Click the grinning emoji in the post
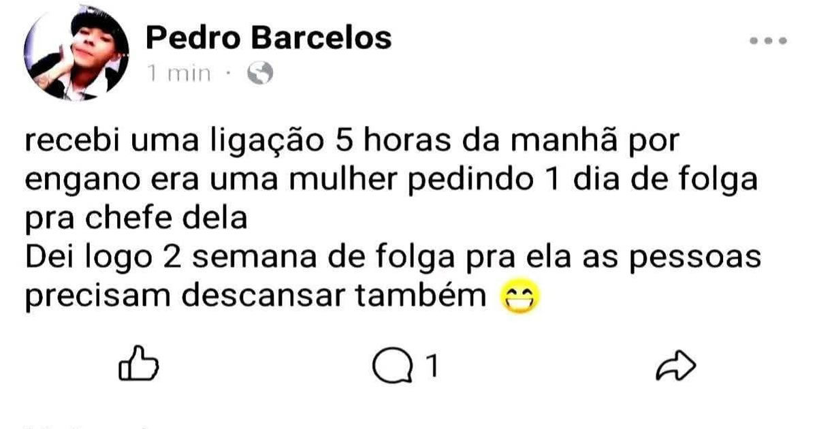The width and height of the screenshot is (817, 429). 519,297
